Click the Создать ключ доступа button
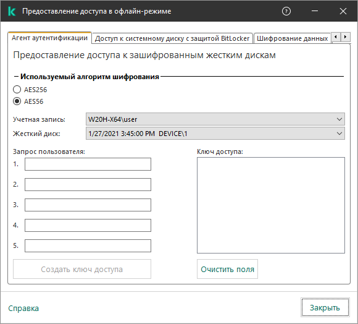358x324 pixels. tap(82, 269)
